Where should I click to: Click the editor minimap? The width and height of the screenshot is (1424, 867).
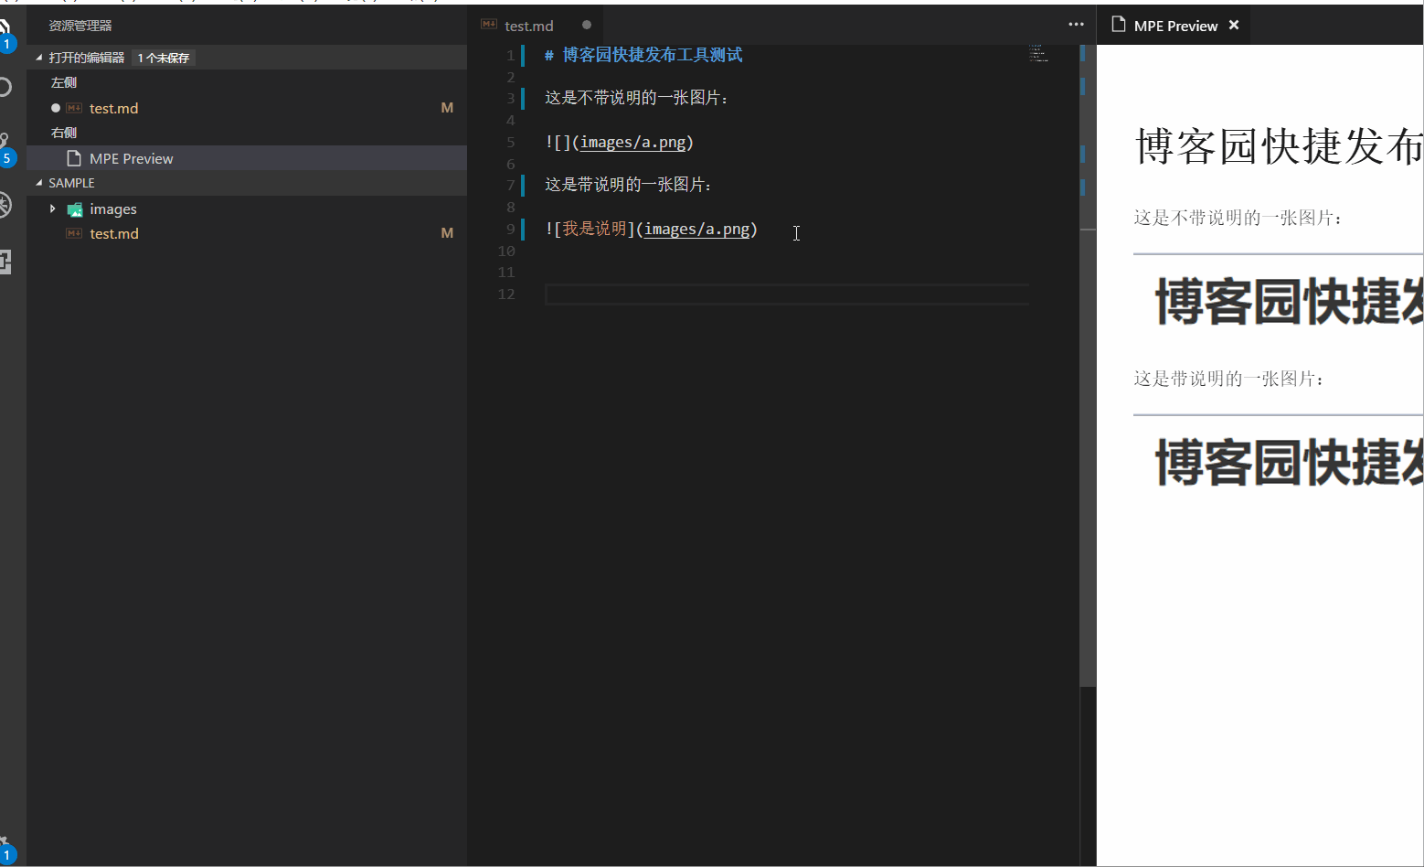pyautogui.click(x=1038, y=53)
